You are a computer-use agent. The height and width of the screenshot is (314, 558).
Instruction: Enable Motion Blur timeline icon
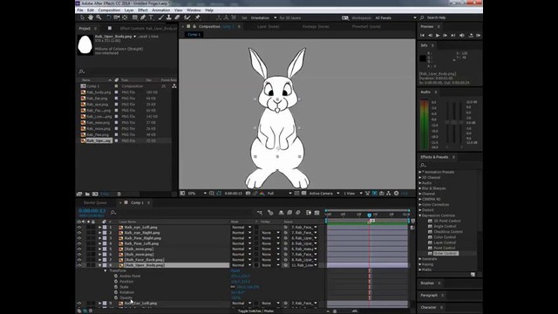pyautogui.click(x=298, y=213)
